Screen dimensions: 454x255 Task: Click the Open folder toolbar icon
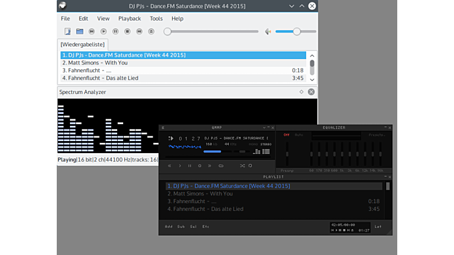coord(80,31)
